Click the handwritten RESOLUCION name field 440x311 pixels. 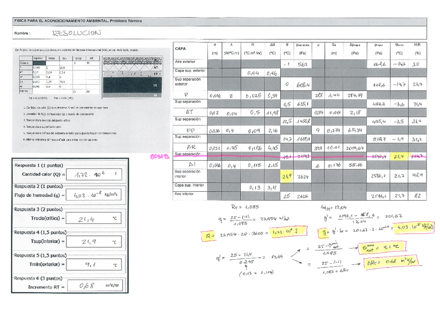tap(76, 33)
